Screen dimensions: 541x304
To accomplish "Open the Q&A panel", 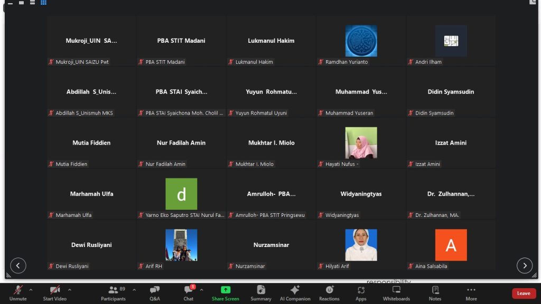I will point(154,293).
